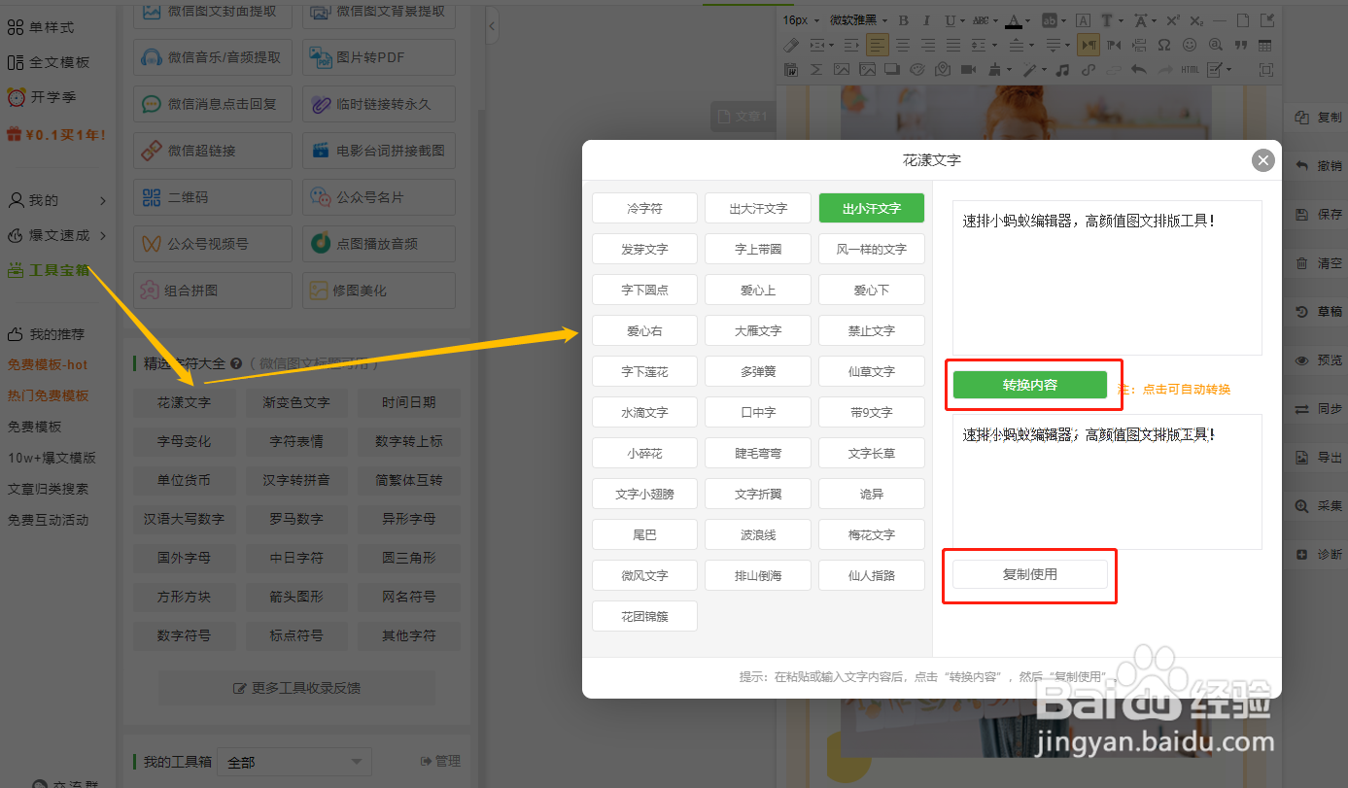This screenshot has width=1348, height=788.
Task: Toggle left-to-right text direction button
Action: (x=1089, y=45)
